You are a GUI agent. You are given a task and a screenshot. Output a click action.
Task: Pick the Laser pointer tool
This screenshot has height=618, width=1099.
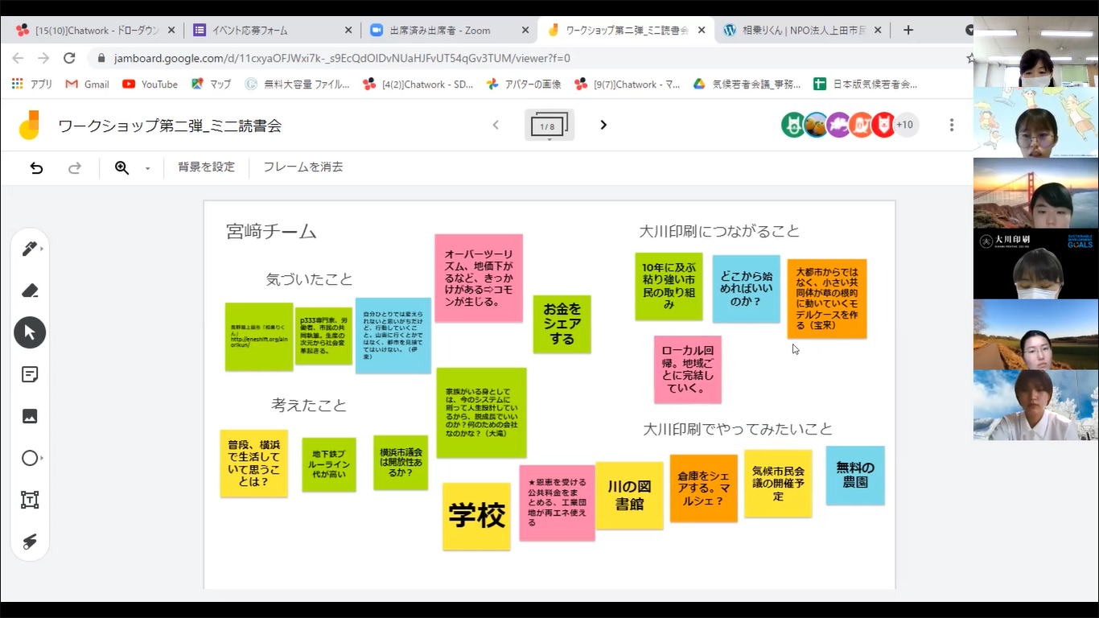tap(30, 542)
